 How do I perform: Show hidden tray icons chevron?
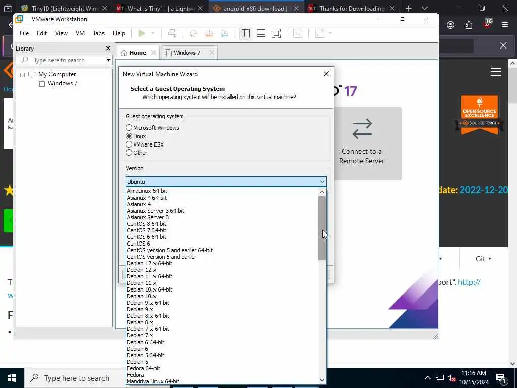click(x=427, y=378)
